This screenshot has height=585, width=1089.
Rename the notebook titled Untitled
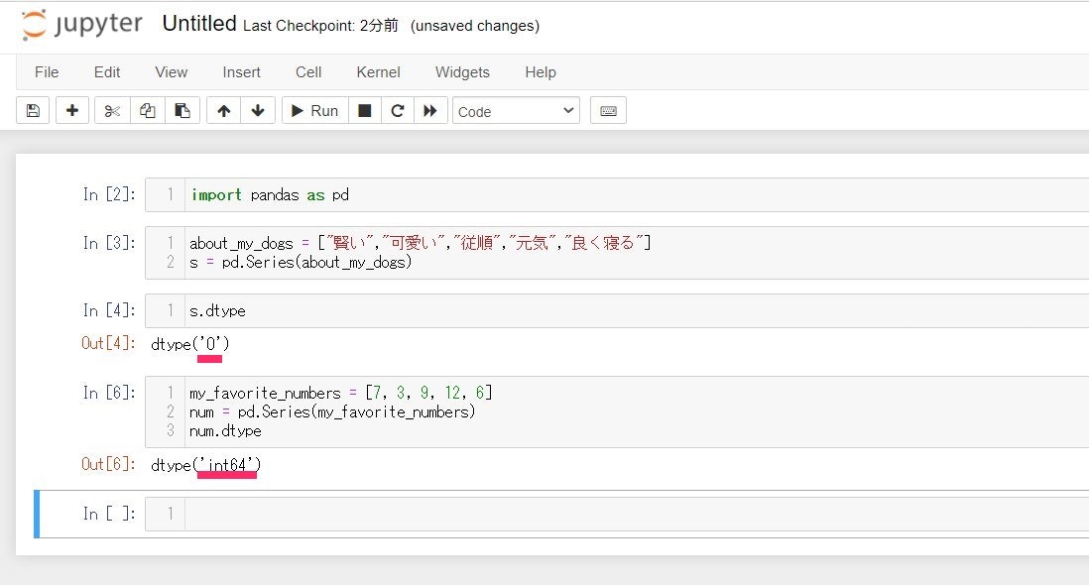[x=199, y=24]
